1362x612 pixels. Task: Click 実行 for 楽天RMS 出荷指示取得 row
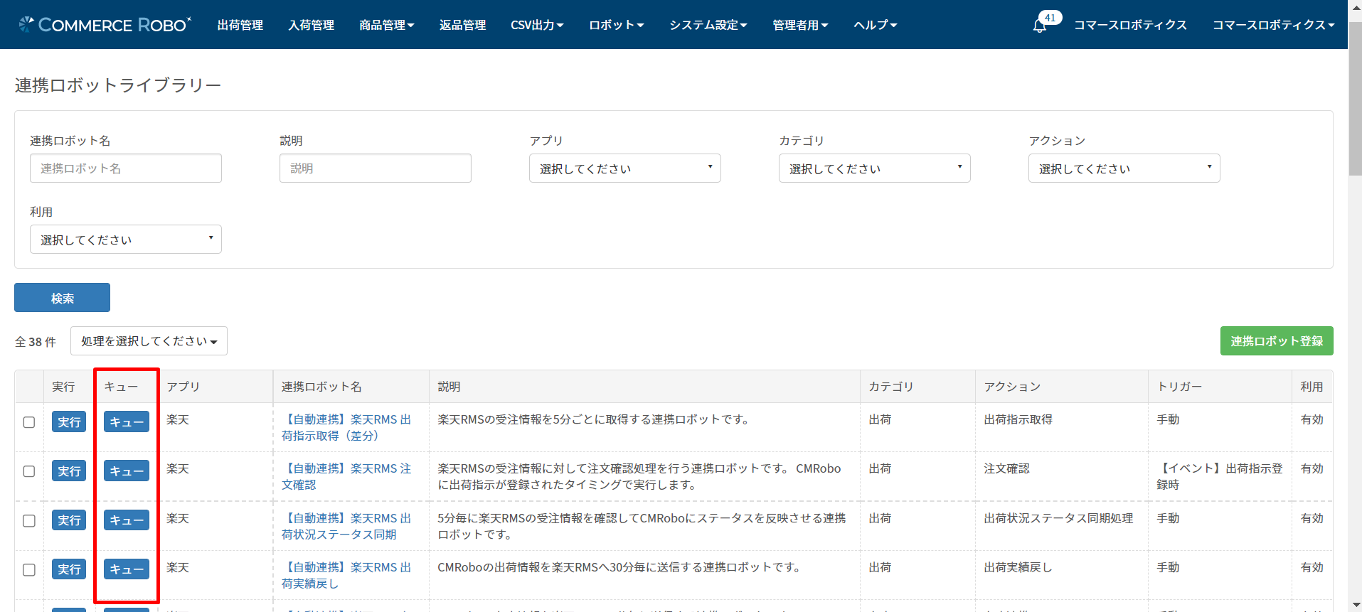point(69,422)
